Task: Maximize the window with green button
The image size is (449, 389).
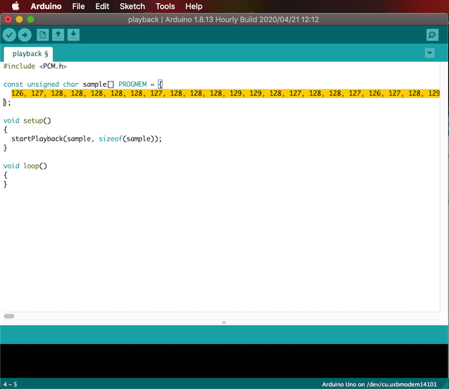Action: pos(31,19)
